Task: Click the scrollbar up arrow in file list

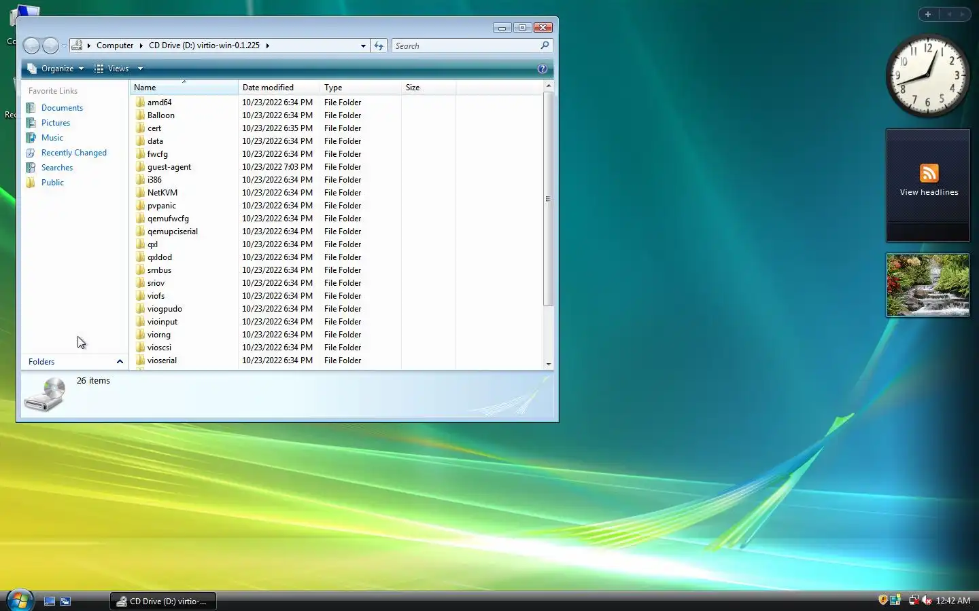Action: (x=548, y=86)
